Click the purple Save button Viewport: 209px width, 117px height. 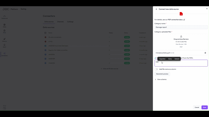(205, 107)
